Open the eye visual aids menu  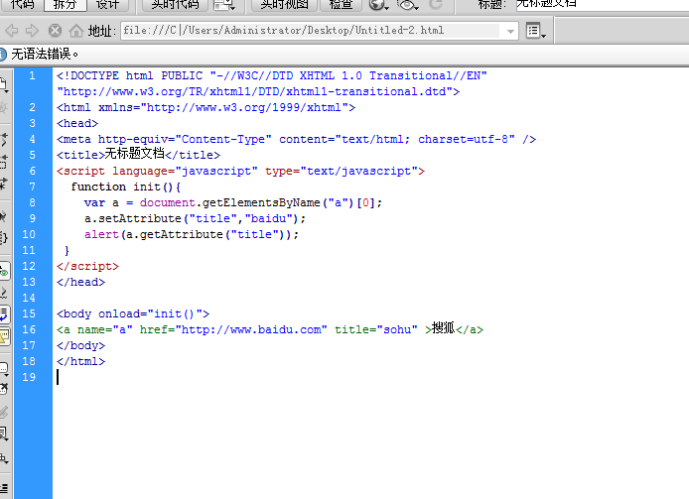[407, 4]
